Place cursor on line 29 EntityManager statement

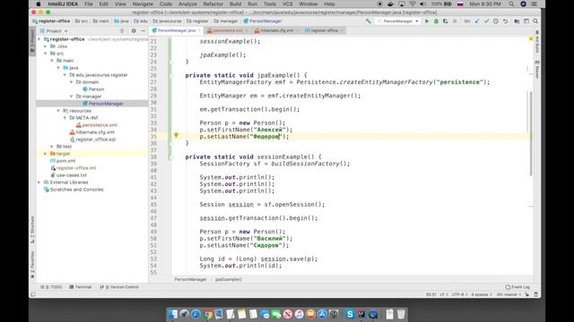click(280, 96)
